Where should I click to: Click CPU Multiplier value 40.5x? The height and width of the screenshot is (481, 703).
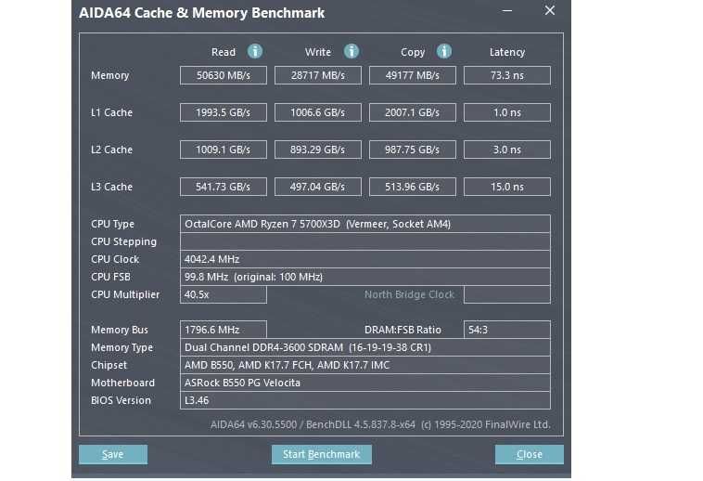point(224,294)
